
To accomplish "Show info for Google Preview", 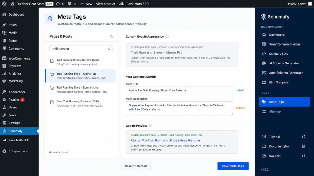I will [150, 126].
